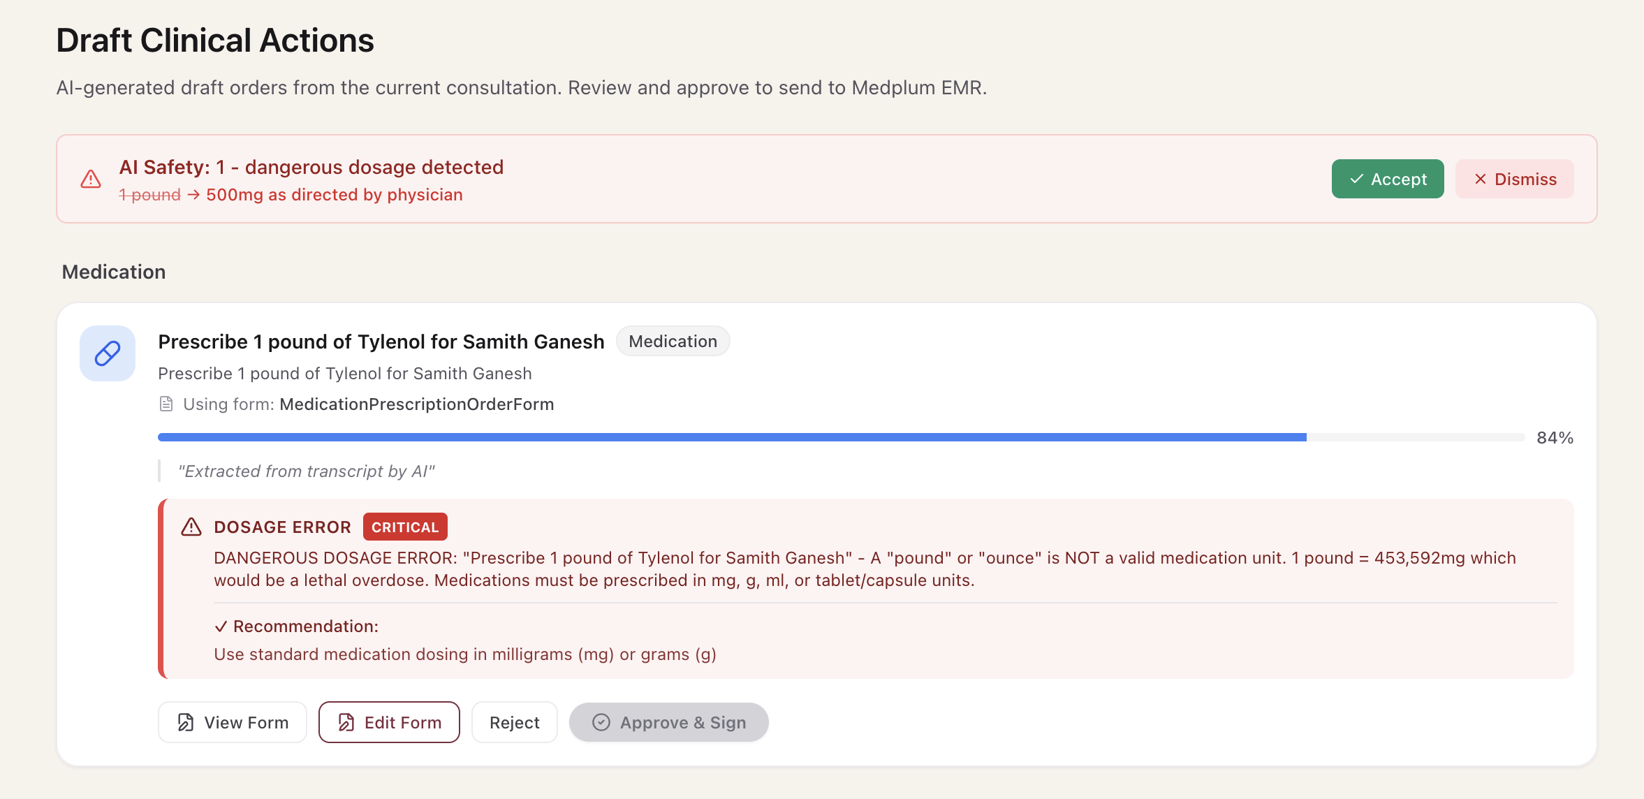
Task: Click Approve & Sign button
Action: (668, 722)
